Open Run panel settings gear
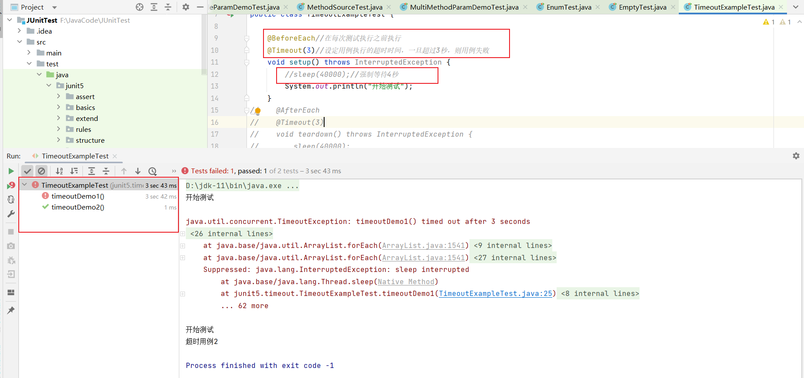 pos(796,156)
